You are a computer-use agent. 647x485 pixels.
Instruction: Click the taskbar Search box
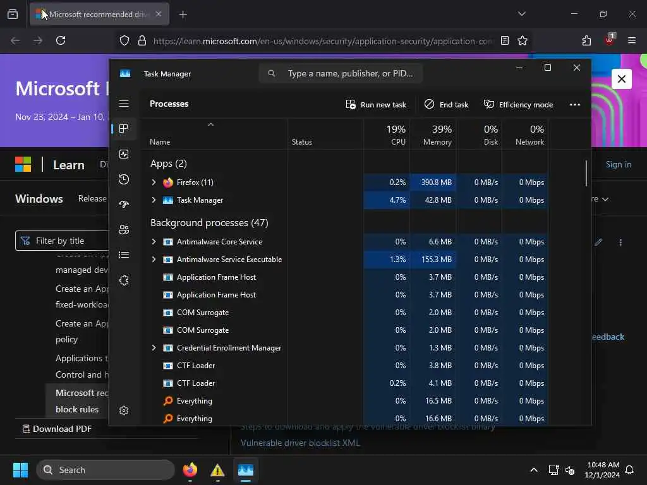tap(106, 470)
